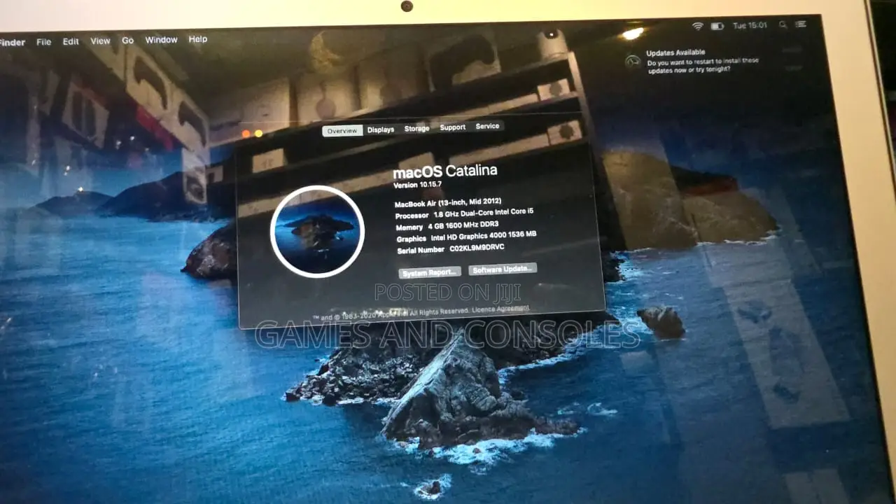Open the Window menu

161,40
